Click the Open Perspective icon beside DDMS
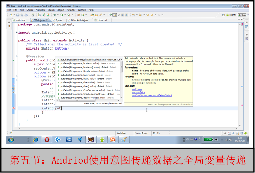The width and height of the screenshot is (255, 173). (223, 15)
